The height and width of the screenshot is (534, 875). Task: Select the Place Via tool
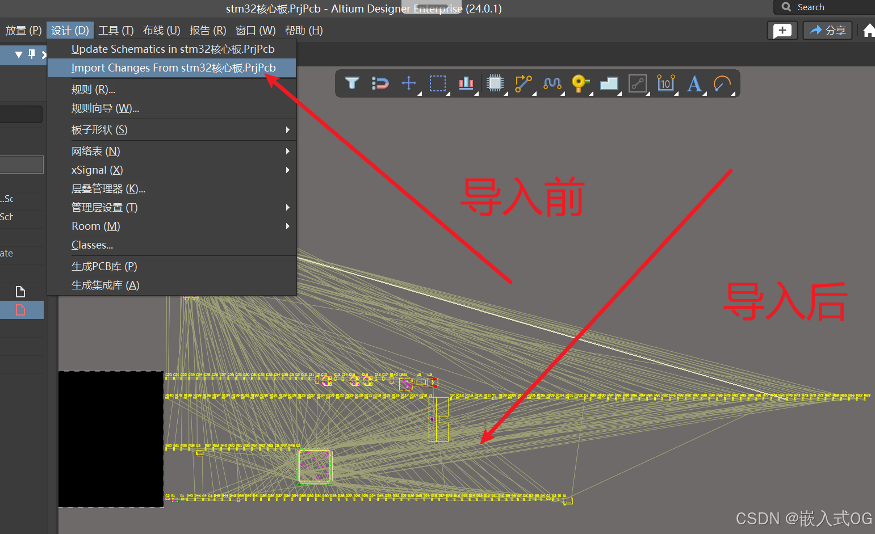click(580, 83)
